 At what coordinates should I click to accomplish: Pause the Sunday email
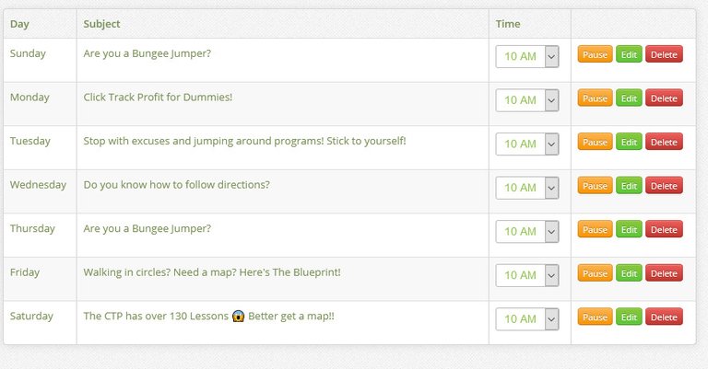(x=596, y=54)
